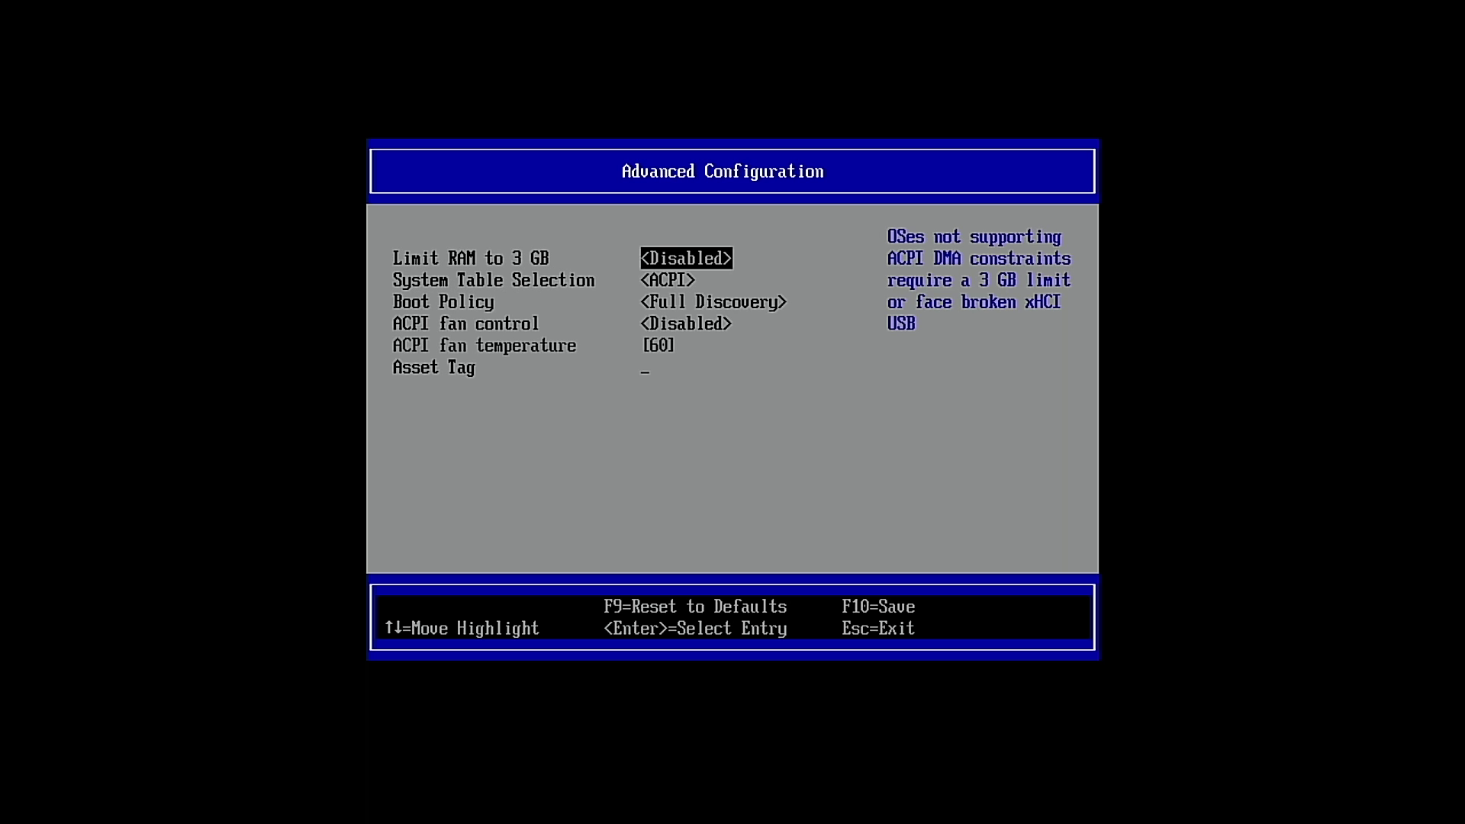Click the OSes not supporting help text
The height and width of the screenshot is (824, 1465).
974,237
